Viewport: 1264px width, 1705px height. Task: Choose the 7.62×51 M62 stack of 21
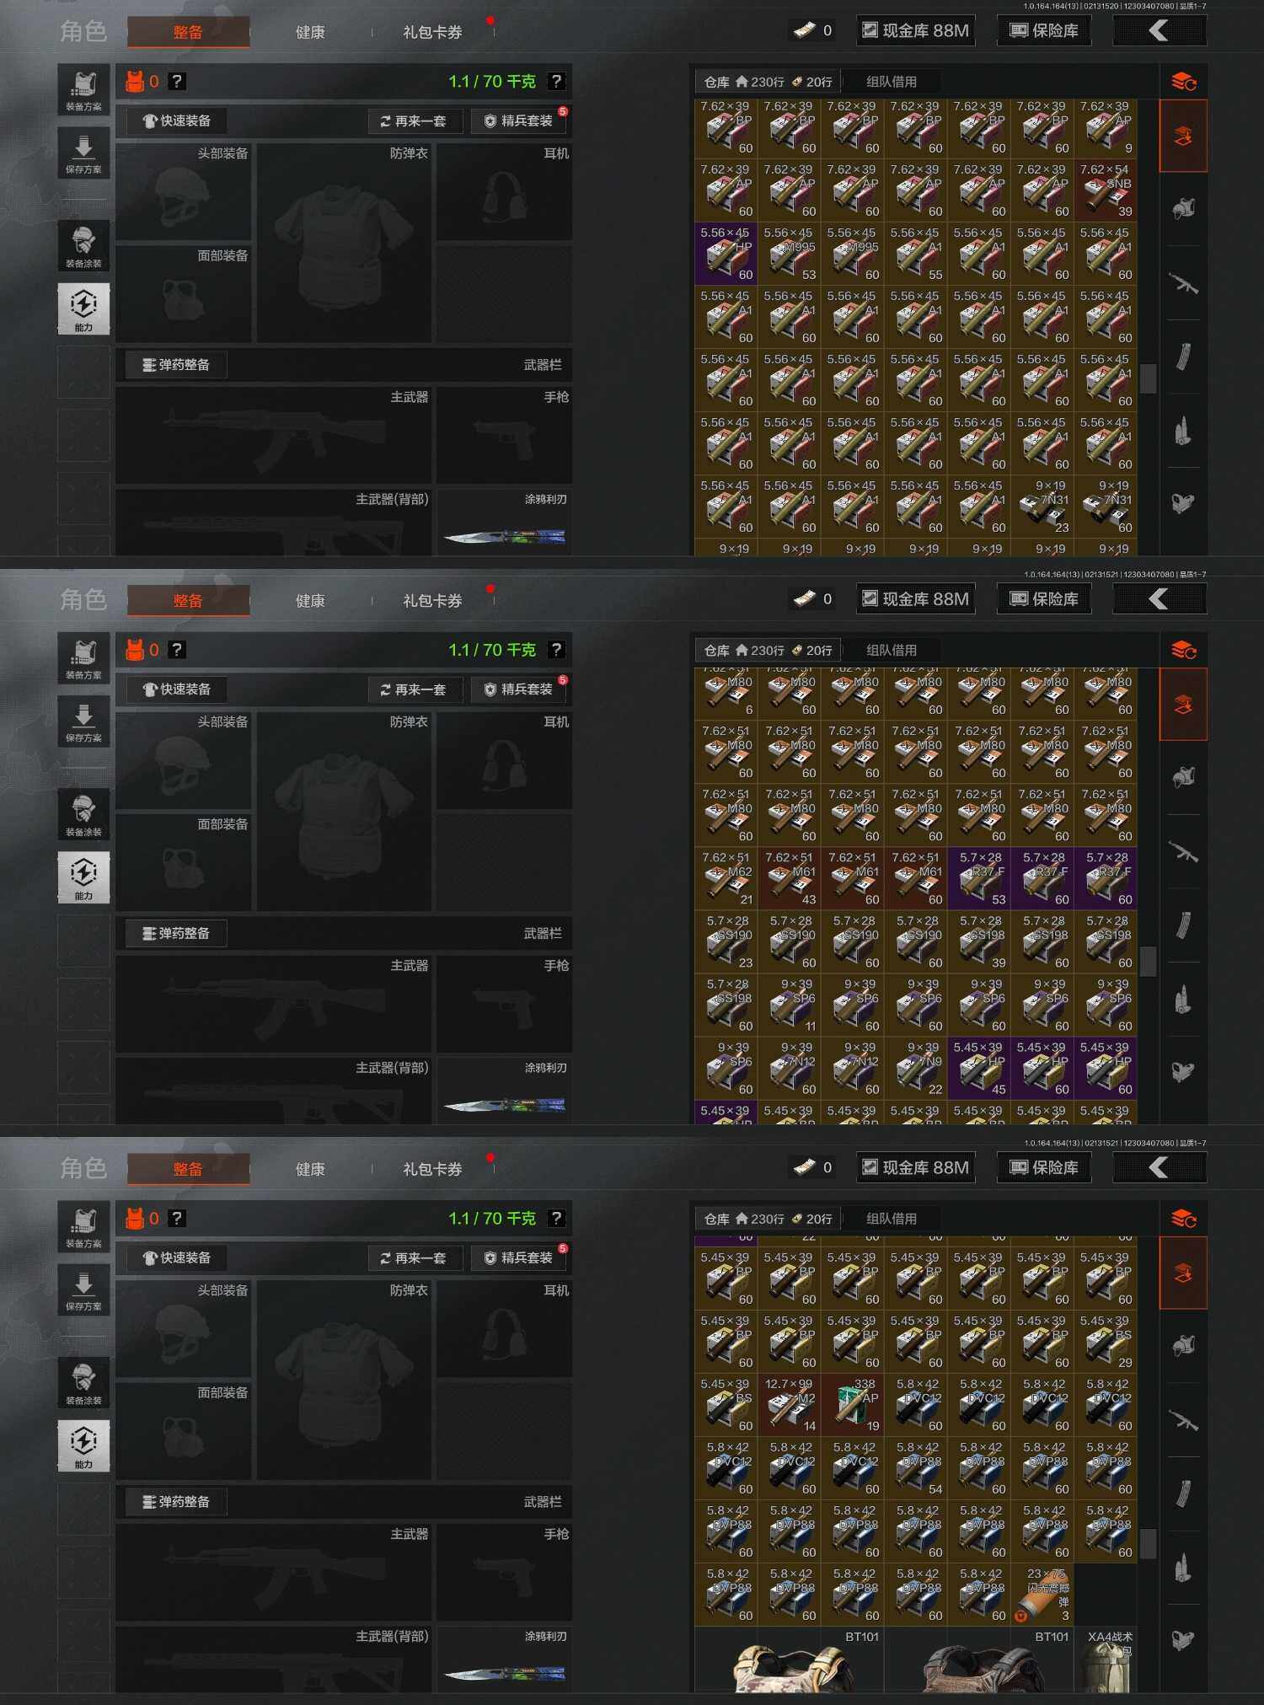726,879
